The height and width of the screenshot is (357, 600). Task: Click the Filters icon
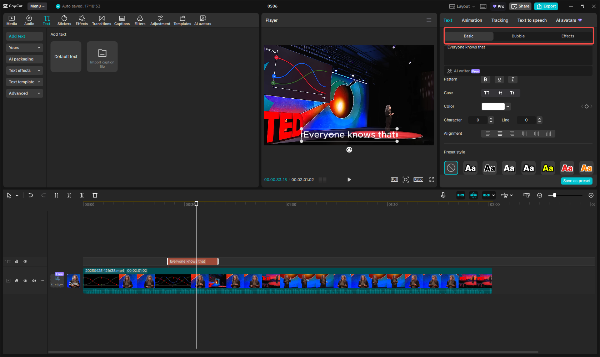click(140, 20)
